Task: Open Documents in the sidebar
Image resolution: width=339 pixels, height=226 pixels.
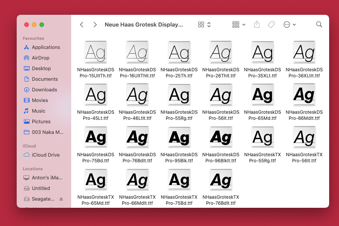Action: (41, 79)
